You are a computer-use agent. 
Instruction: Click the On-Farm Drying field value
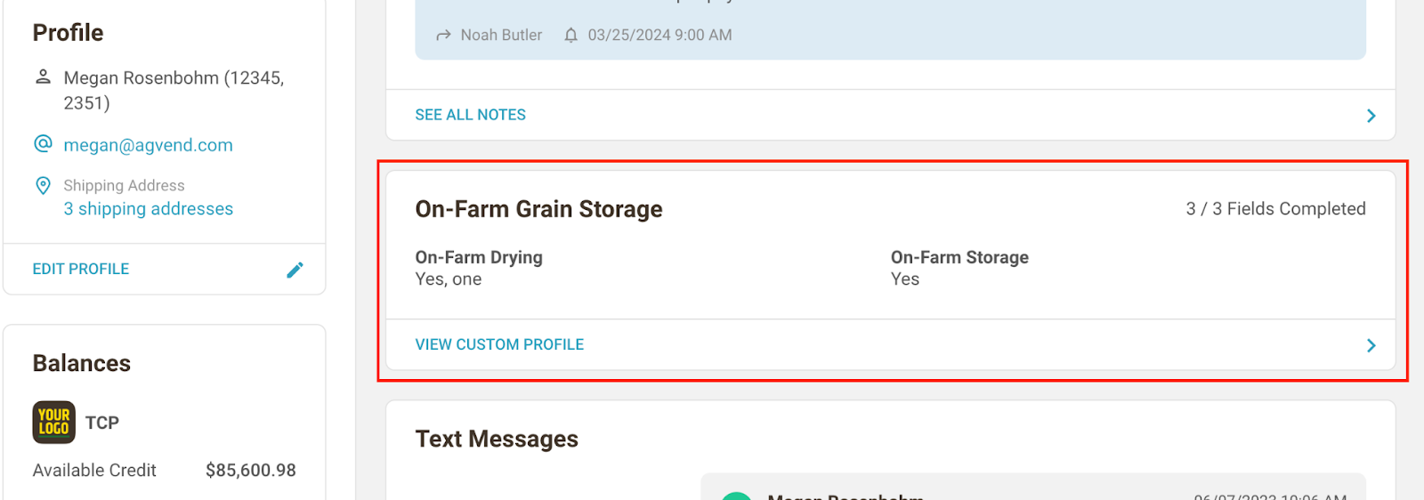coord(448,279)
